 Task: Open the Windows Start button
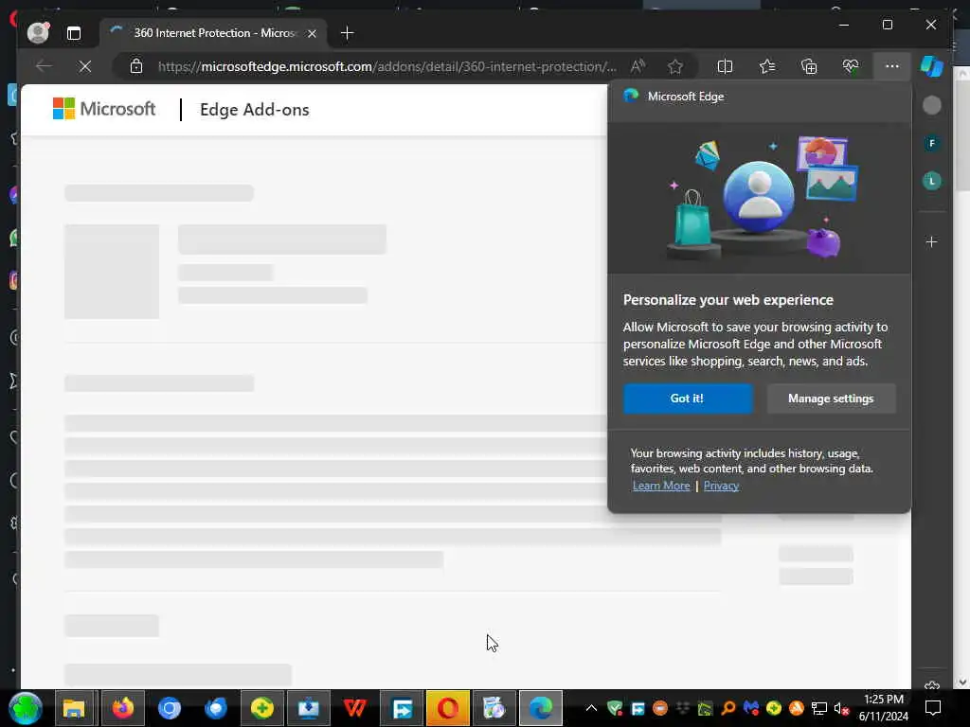tap(26, 708)
